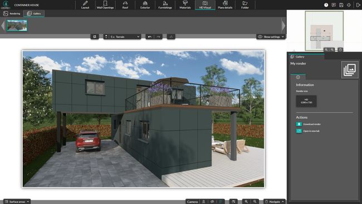
Task: Zoom in with bottom magnifier plus
Action: coord(246,202)
